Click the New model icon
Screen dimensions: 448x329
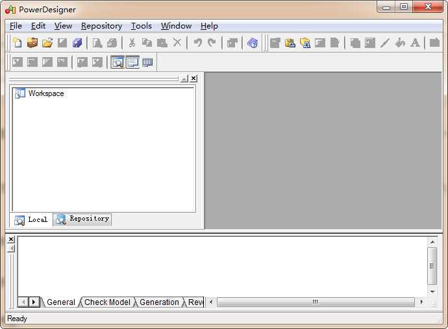pyautogui.click(x=17, y=43)
